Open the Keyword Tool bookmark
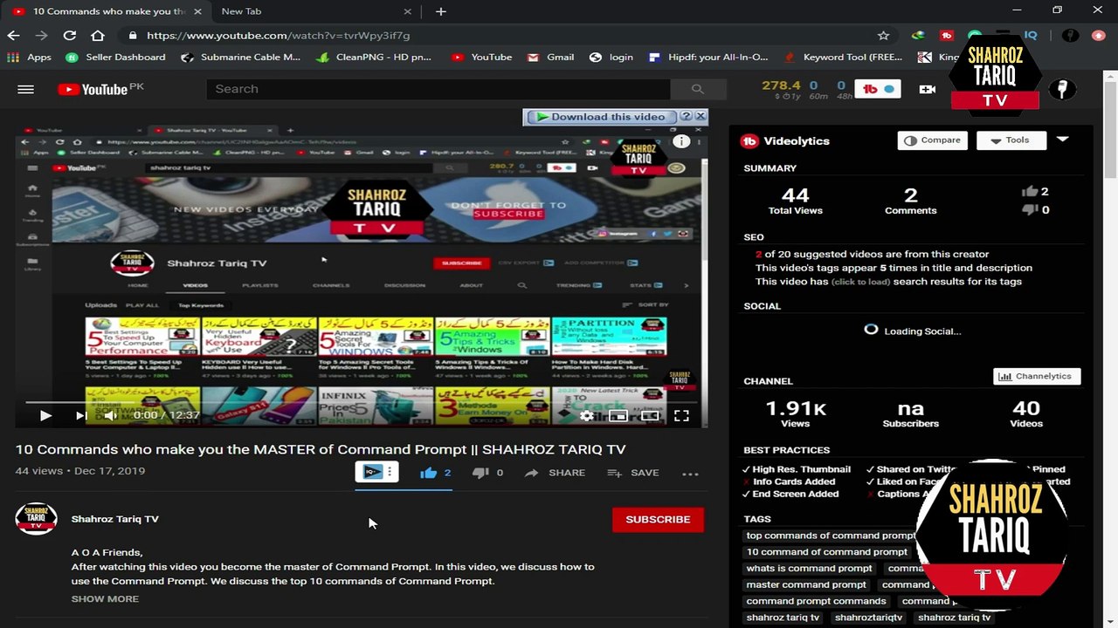 coord(843,58)
